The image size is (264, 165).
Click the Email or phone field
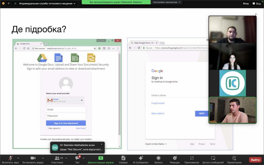click(x=180, y=95)
